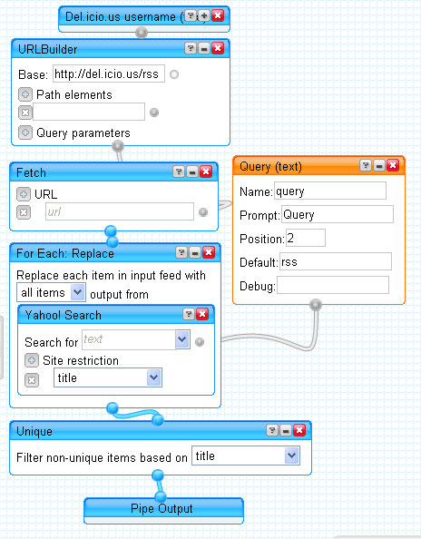The height and width of the screenshot is (539, 421).
Task: Edit the Base URL field
Action: pos(109,73)
